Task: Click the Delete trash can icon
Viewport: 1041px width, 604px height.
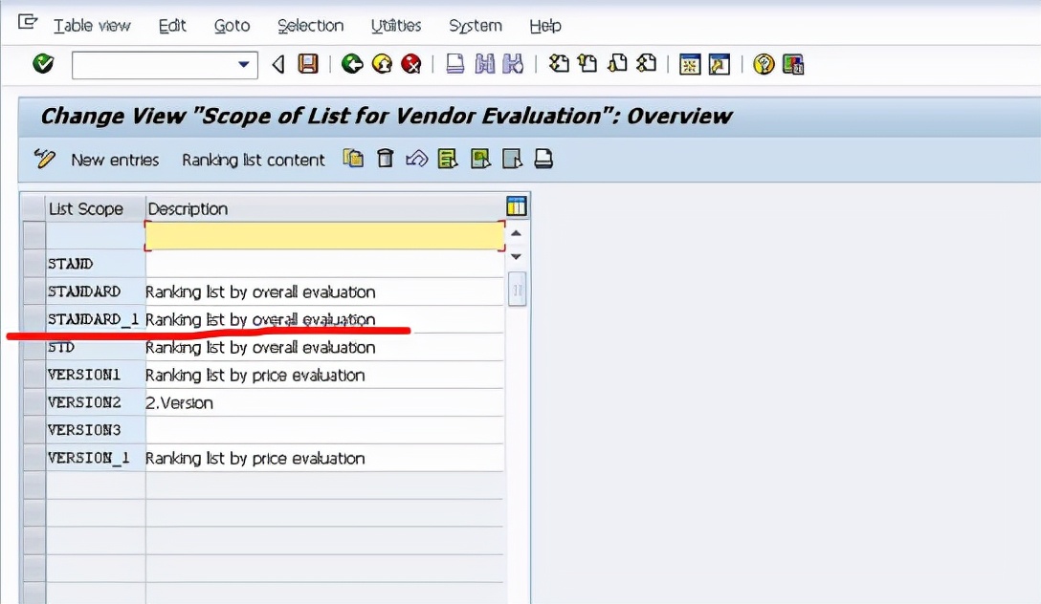Action: 384,159
